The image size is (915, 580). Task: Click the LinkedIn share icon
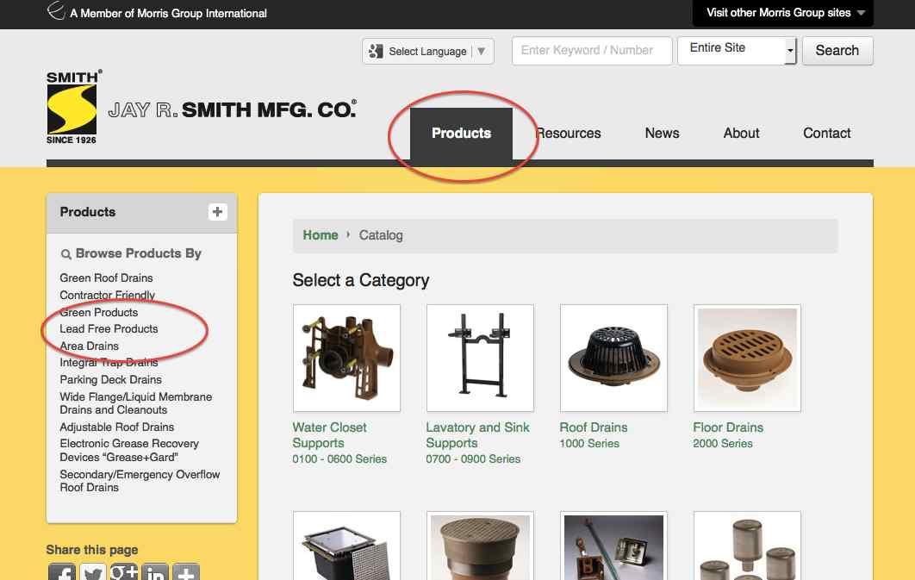[x=155, y=572]
